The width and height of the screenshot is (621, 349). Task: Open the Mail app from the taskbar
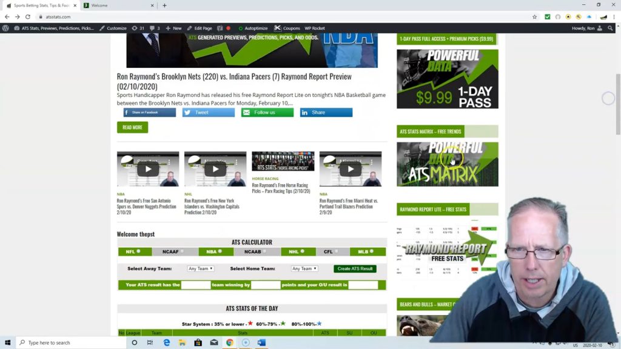pyautogui.click(x=214, y=342)
